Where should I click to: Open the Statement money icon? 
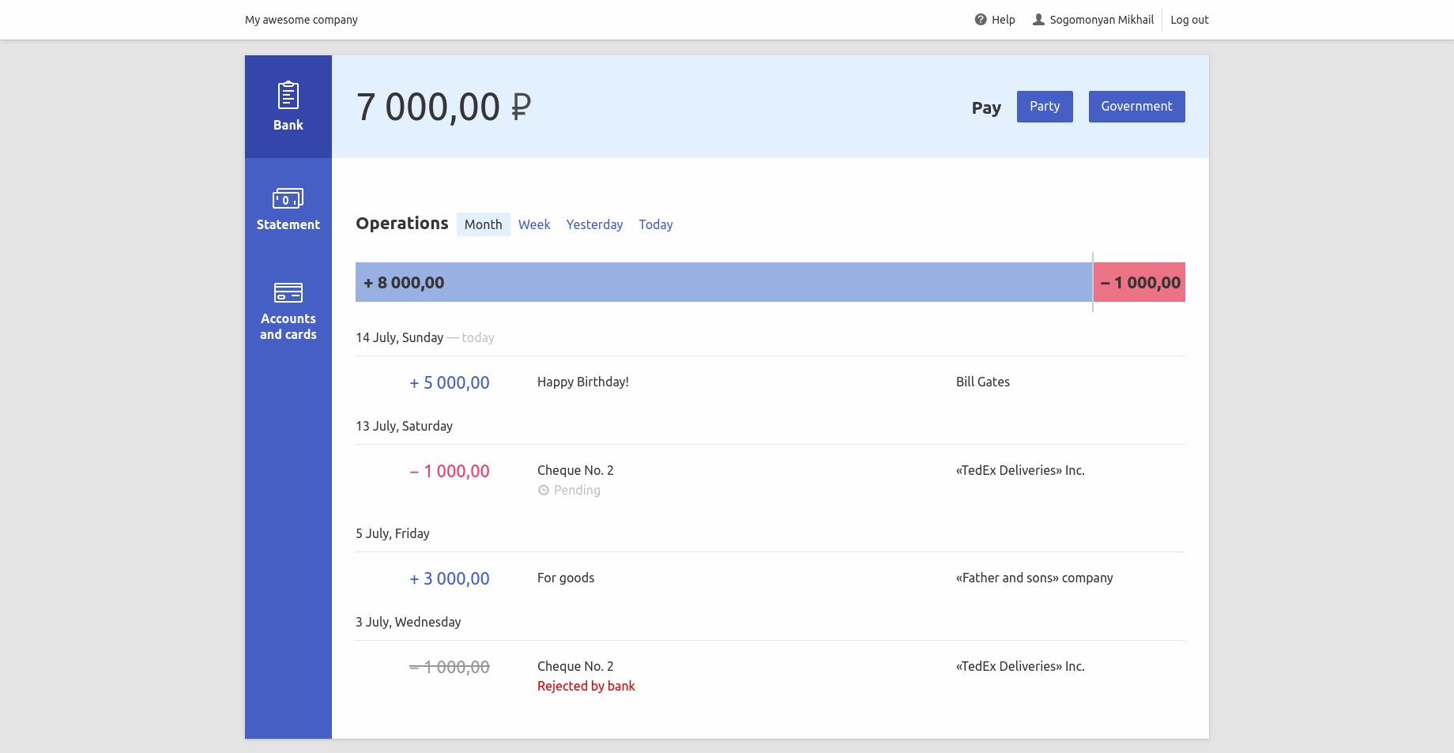288,198
